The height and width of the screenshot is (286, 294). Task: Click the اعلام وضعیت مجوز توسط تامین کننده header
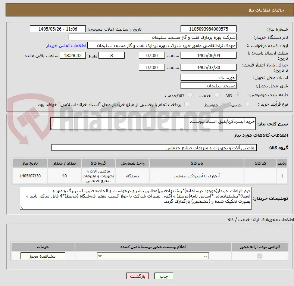tap(153, 247)
